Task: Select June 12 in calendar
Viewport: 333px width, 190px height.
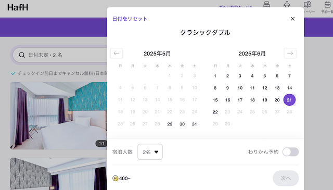Action: [265, 88]
